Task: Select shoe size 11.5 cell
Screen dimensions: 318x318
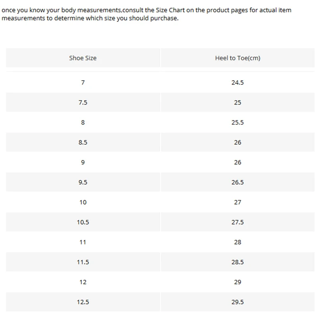Action: (x=83, y=262)
